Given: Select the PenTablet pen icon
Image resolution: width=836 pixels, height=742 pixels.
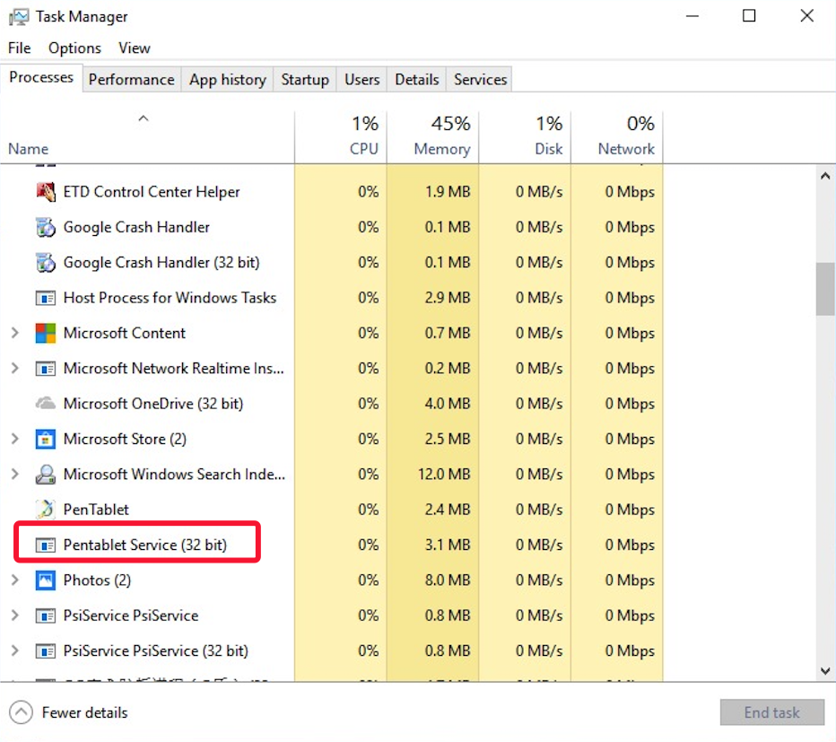Looking at the screenshot, I should point(45,510).
